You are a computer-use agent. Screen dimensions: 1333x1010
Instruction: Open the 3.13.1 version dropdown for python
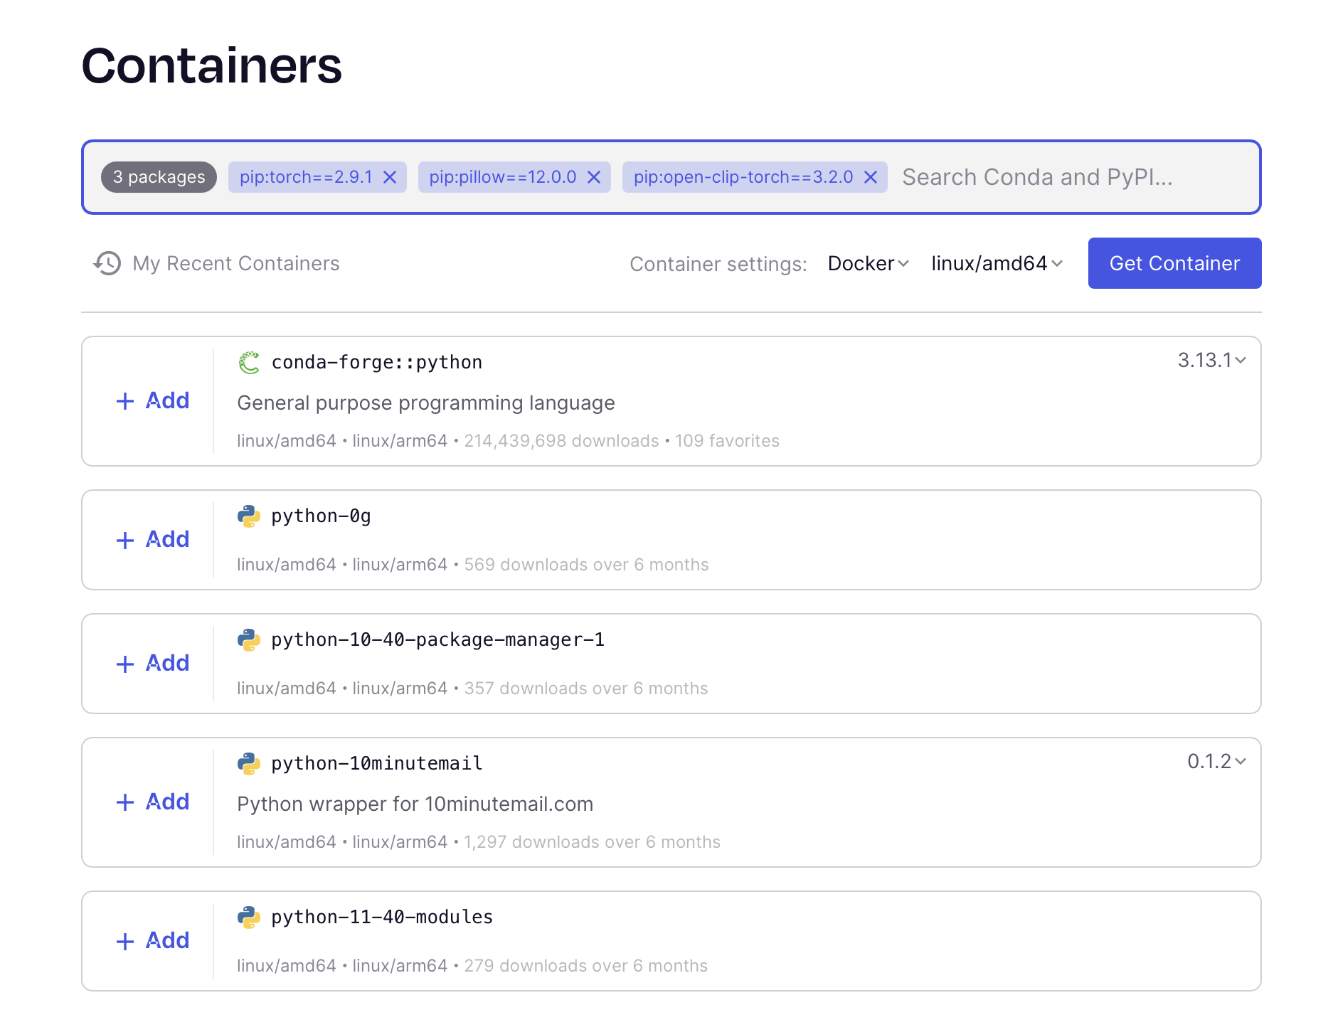click(1209, 360)
